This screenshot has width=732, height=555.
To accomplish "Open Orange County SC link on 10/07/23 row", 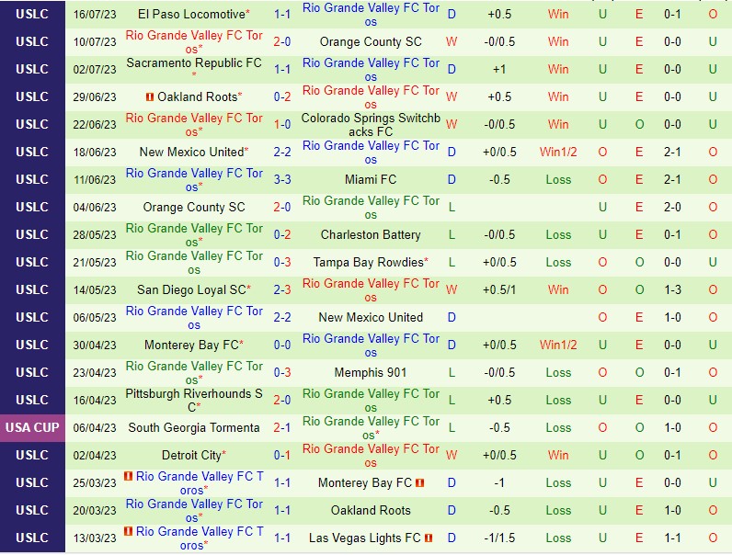I will tap(371, 42).
